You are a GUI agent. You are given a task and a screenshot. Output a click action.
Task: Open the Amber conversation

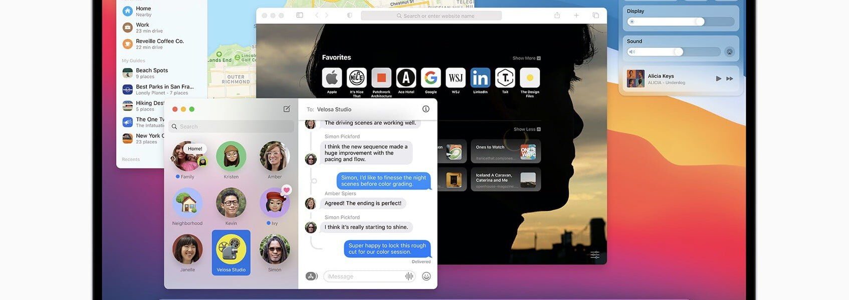[x=275, y=160]
